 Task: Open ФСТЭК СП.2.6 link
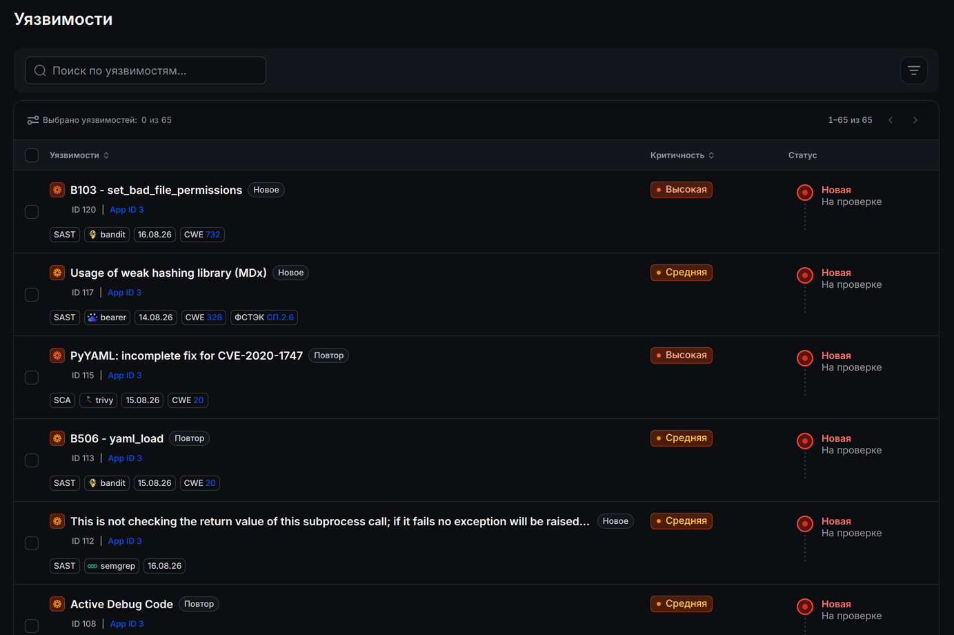click(x=280, y=317)
